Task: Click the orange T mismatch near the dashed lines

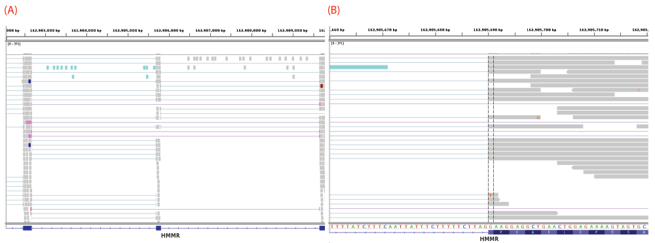Action: coord(491,195)
